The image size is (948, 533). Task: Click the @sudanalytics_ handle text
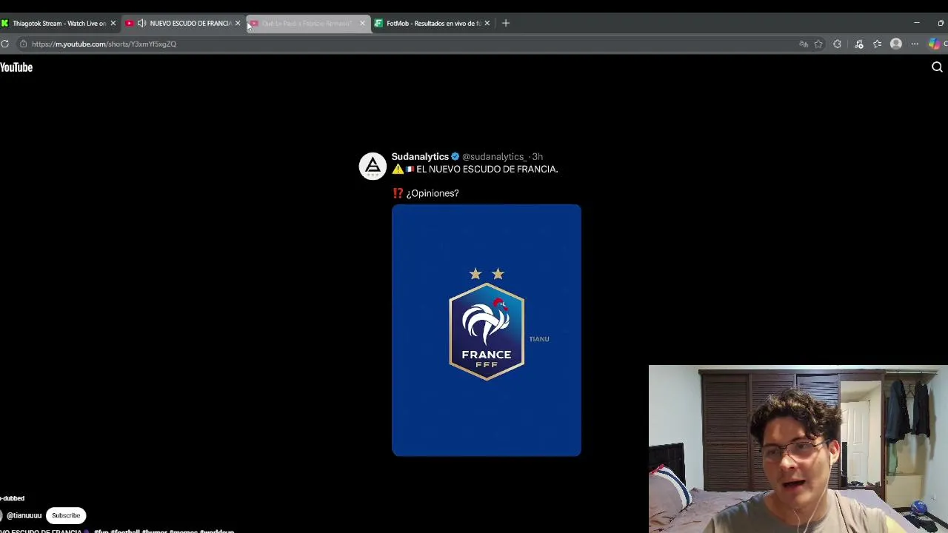click(495, 157)
